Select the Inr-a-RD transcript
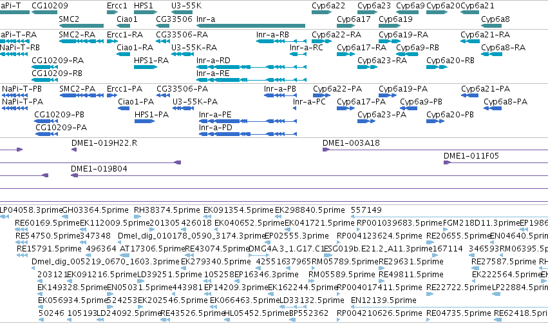Viewport: 548px width, 323px height. click(x=251, y=67)
